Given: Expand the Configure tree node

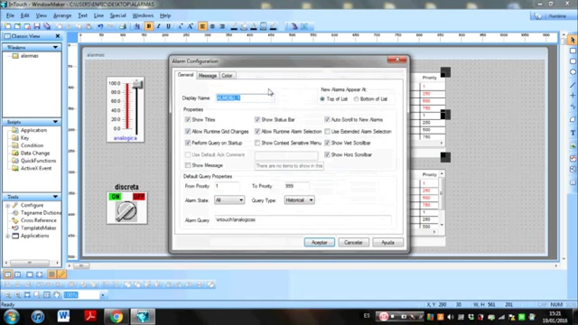Looking at the screenshot, I should (8, 205).
